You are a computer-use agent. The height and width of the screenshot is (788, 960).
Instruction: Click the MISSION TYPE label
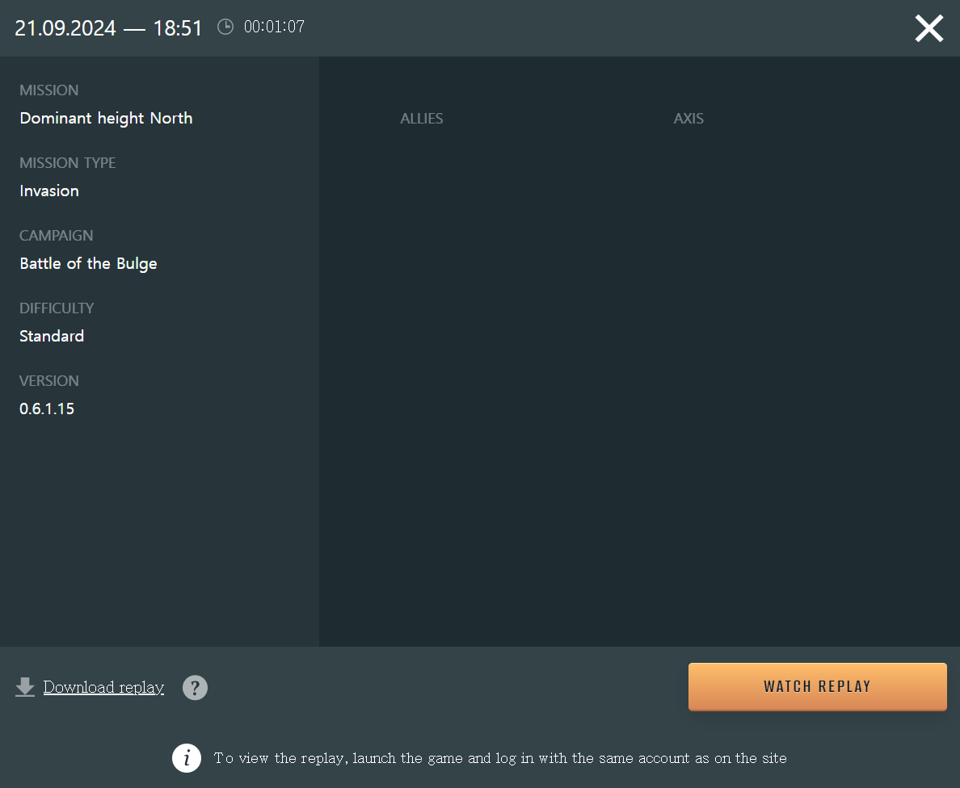coord(68,163)
